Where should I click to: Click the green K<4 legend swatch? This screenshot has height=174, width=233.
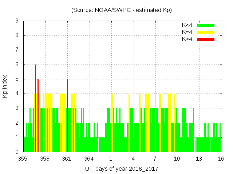[x=206, y=25]
